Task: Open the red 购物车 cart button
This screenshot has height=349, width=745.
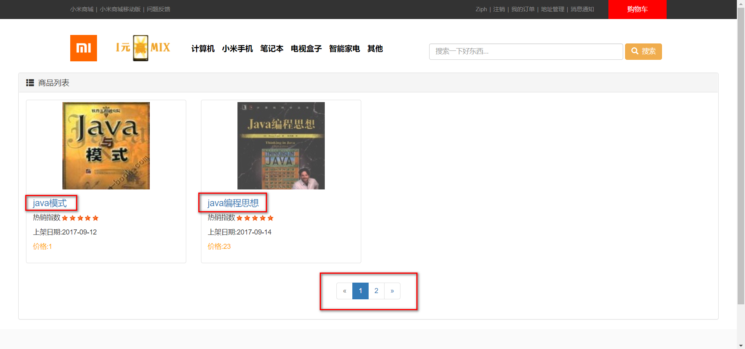Action: 638,9
